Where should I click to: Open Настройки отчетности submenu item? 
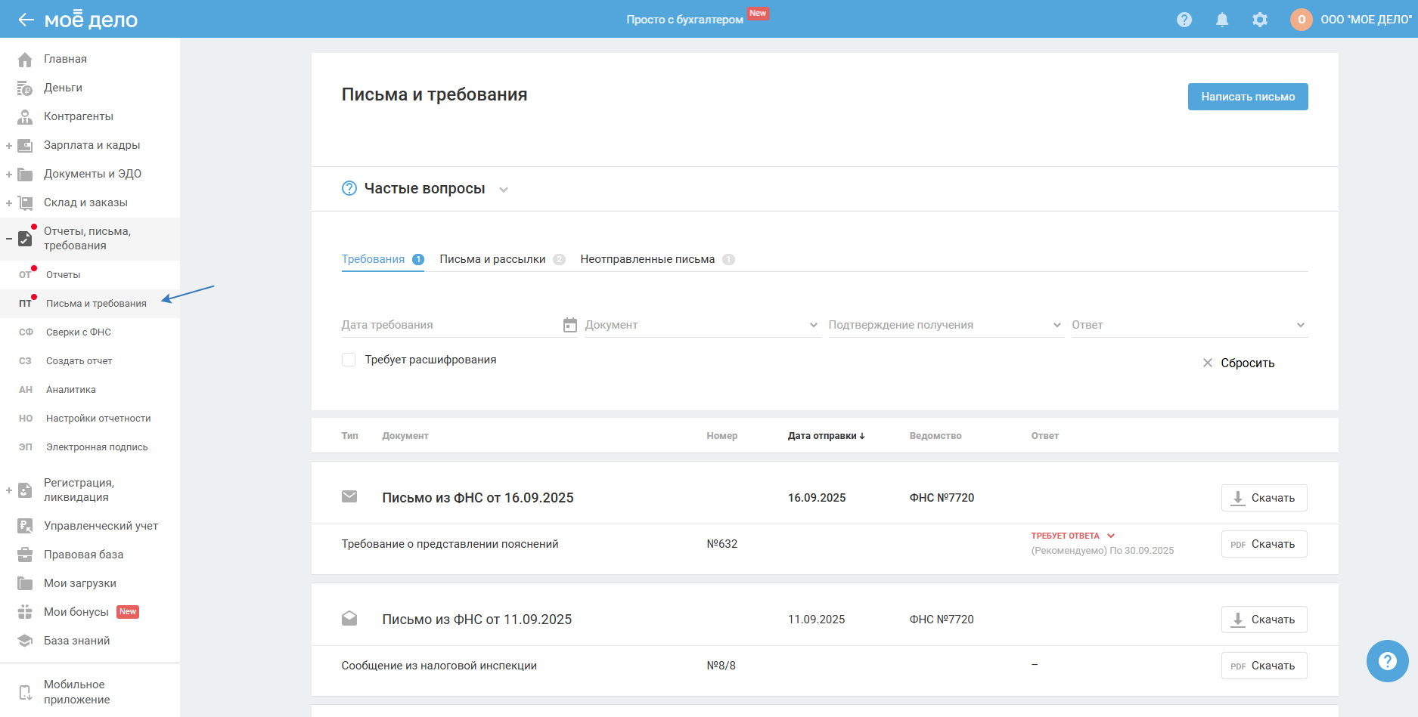pyautogui.click(x=98, y=419)
